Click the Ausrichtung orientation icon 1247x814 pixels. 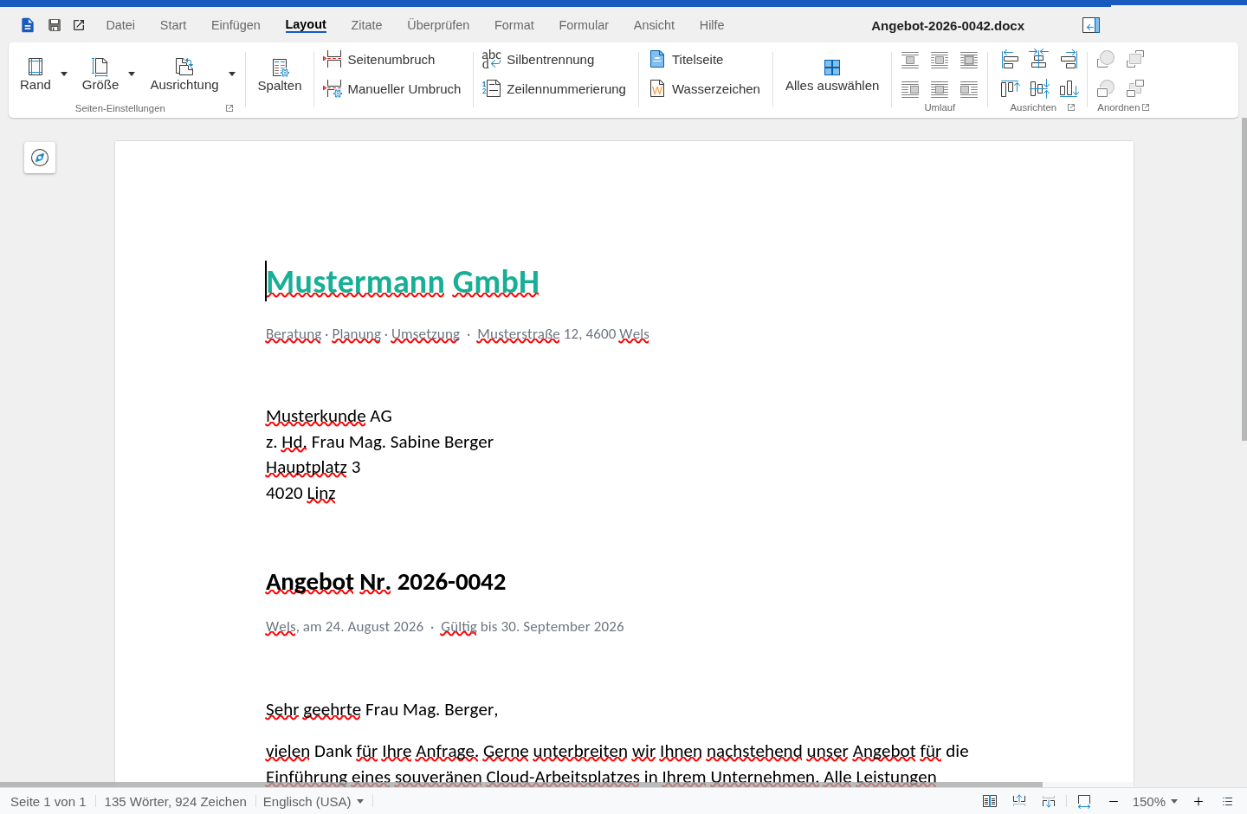tap(184, 66)
